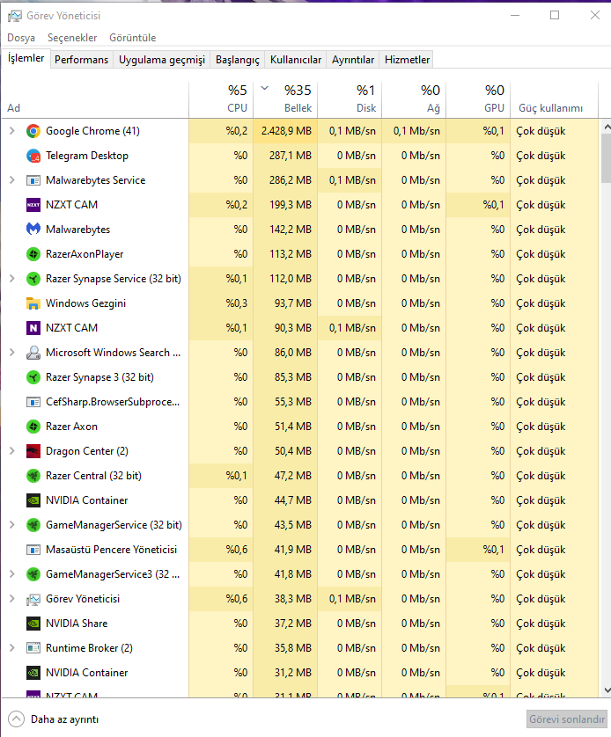Switch to the Performans tab
This screenshot has height=737, width=611.
pos(82,60)
